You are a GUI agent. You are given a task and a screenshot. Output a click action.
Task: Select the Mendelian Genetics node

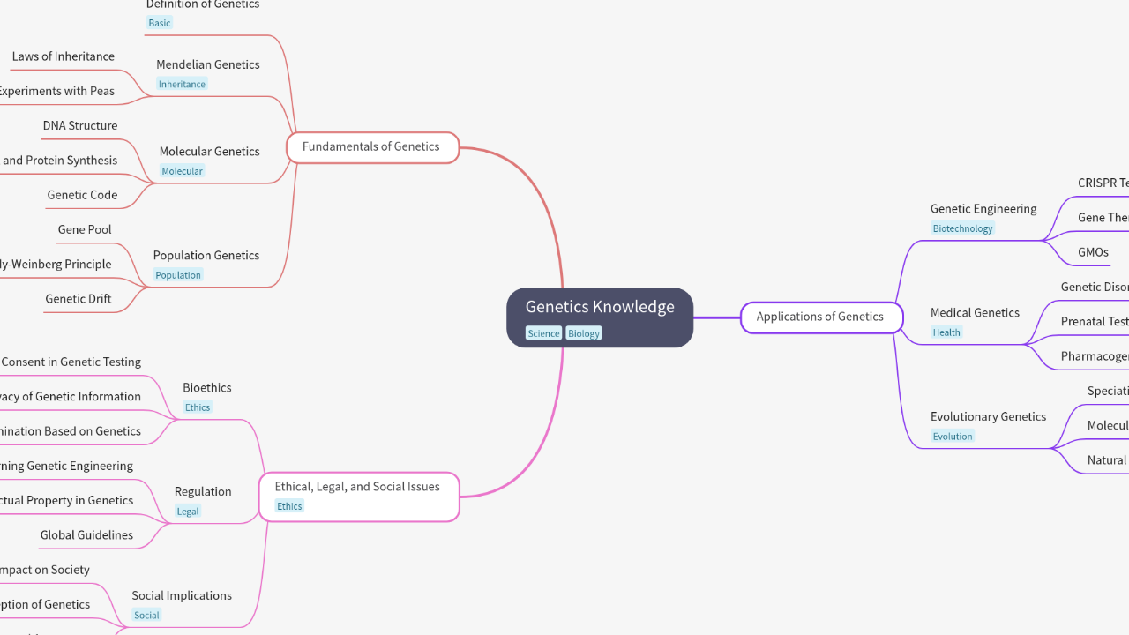[208, 64]
